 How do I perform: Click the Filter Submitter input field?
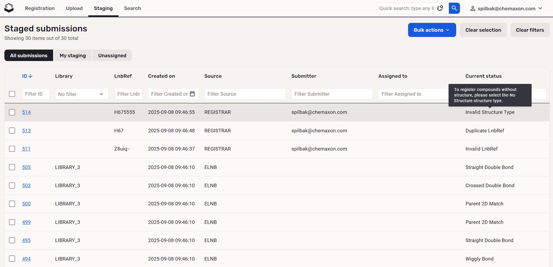pos(332,94)
